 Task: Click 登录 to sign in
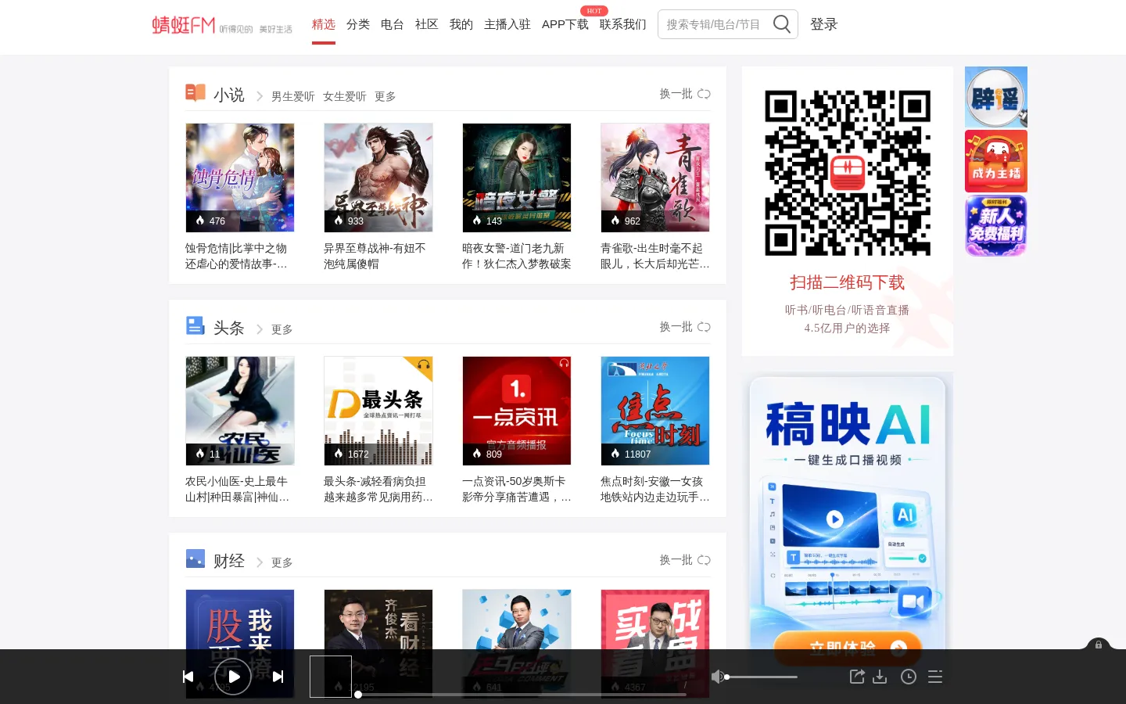pos(824,24)
